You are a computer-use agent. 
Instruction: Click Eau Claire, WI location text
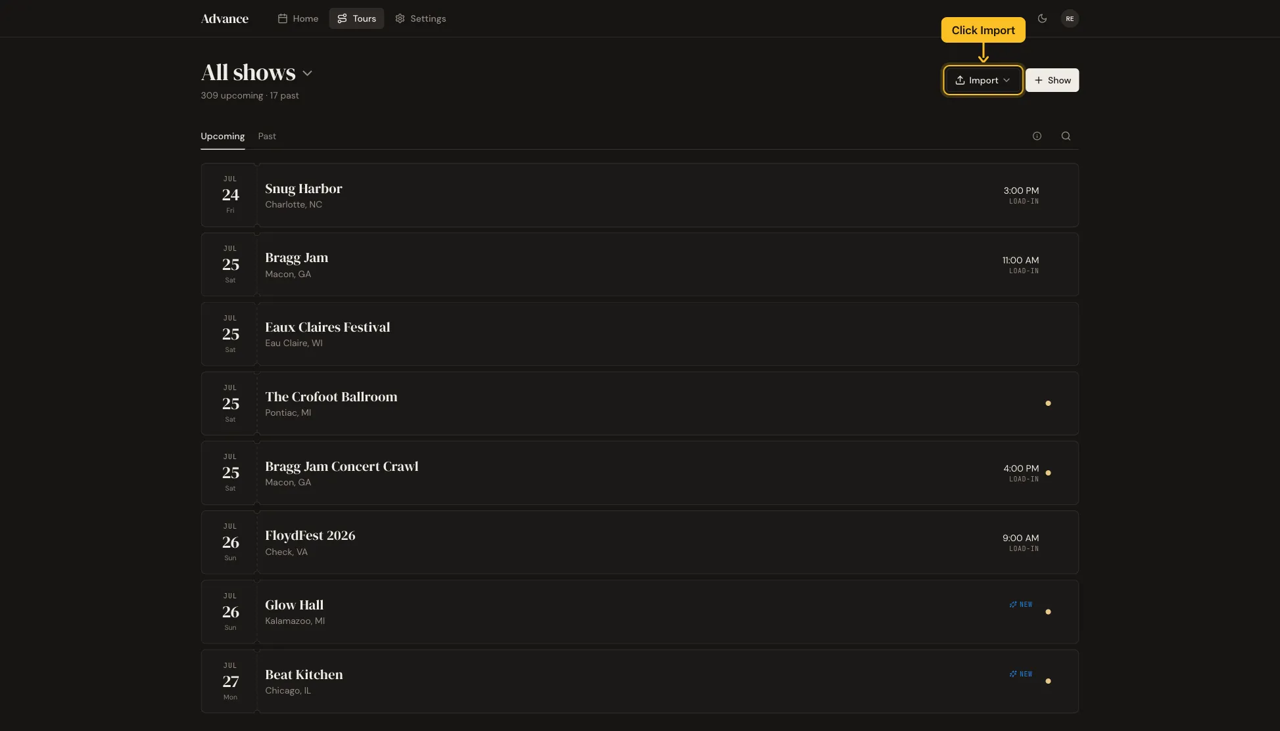(294, 343)
